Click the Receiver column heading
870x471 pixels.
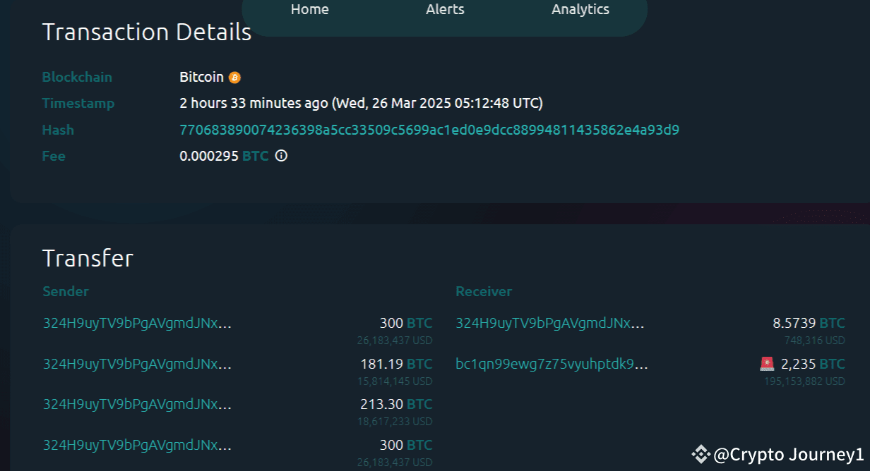point(484,291)
